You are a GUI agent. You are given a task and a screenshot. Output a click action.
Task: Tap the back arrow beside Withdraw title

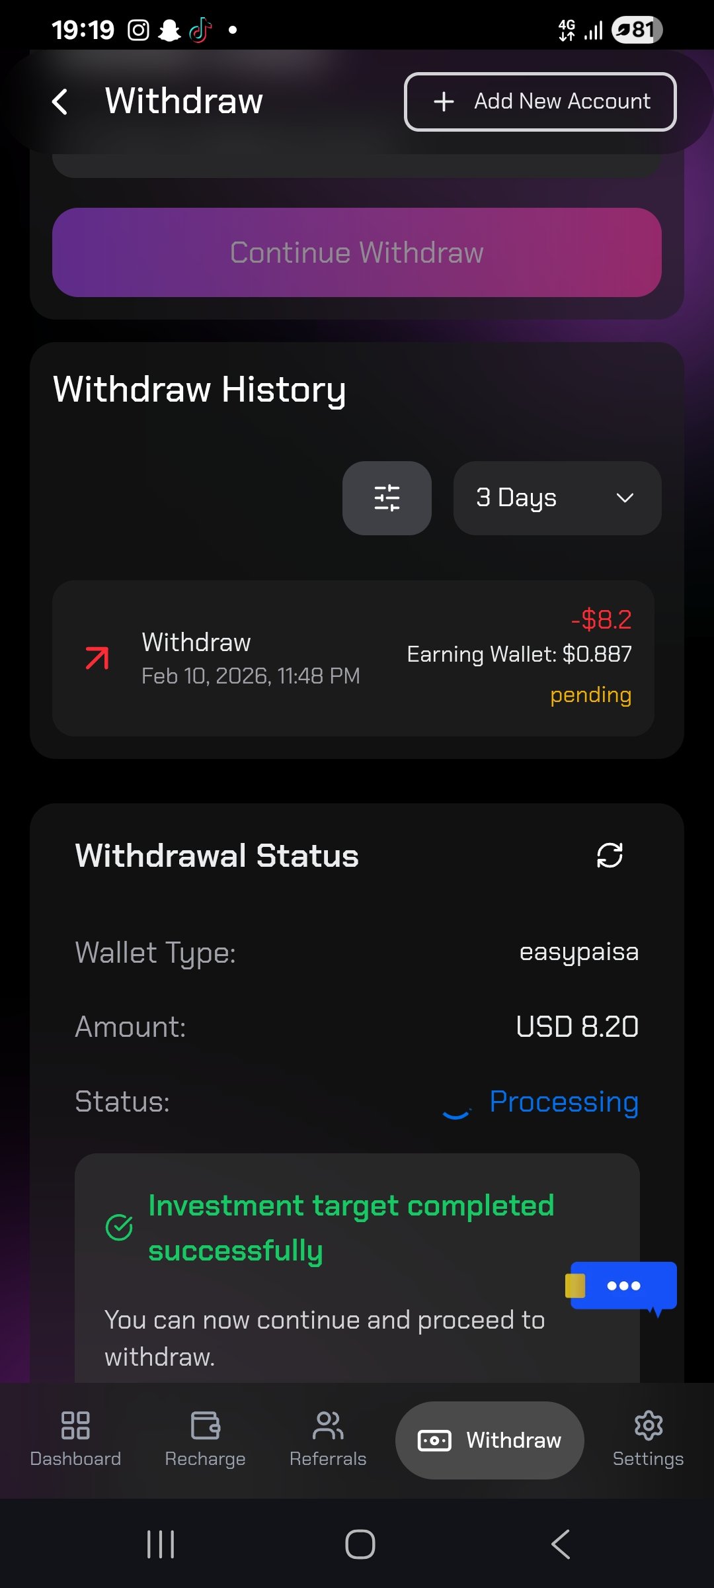pos(60,102)
